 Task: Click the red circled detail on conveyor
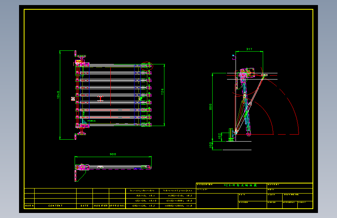click(x=147, y=66)
